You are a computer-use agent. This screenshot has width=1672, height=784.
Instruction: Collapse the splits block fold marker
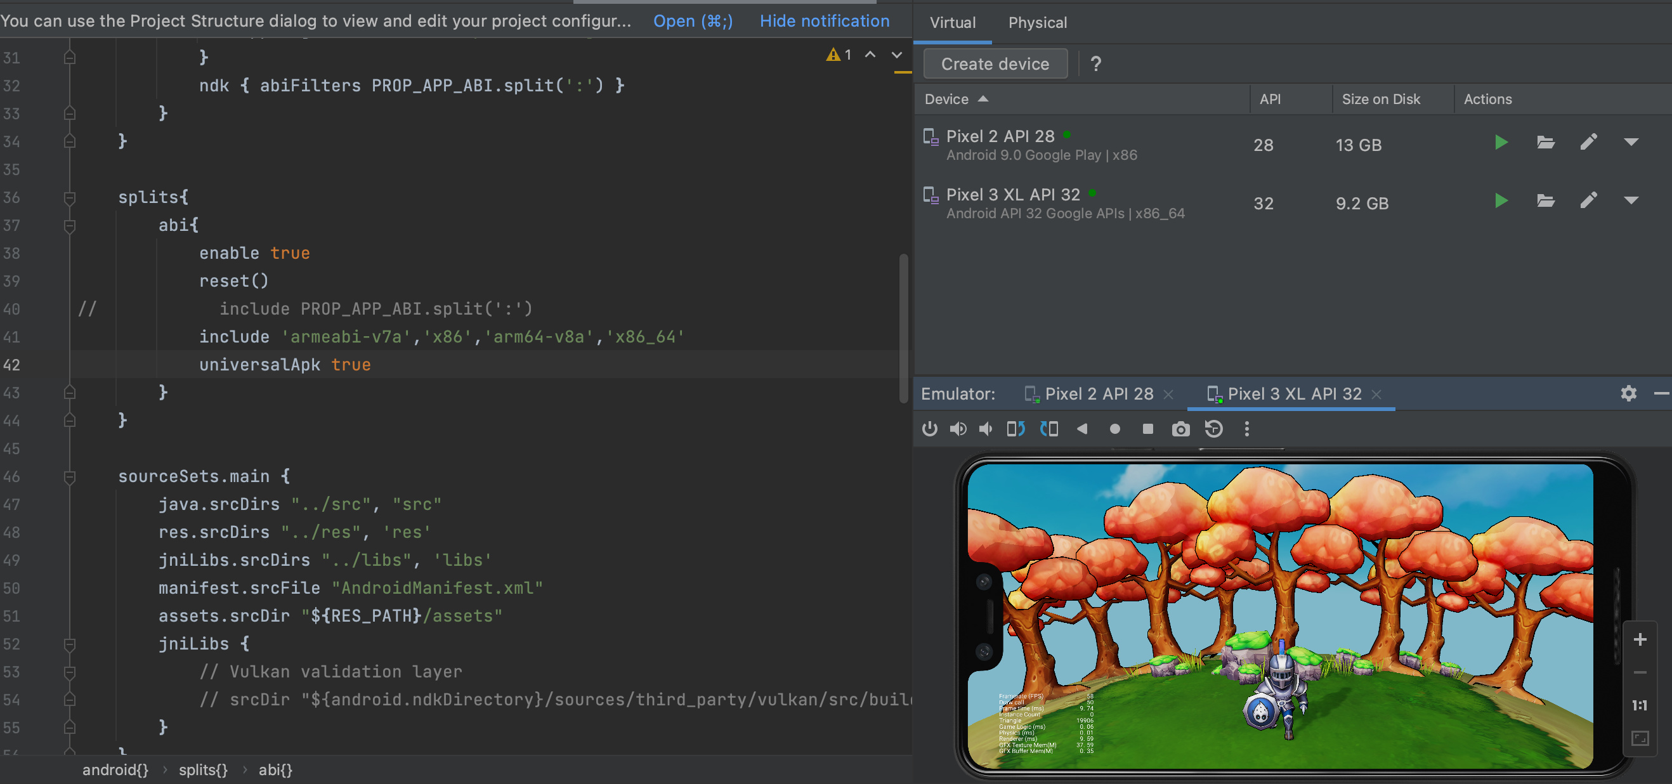pos(69,197)
